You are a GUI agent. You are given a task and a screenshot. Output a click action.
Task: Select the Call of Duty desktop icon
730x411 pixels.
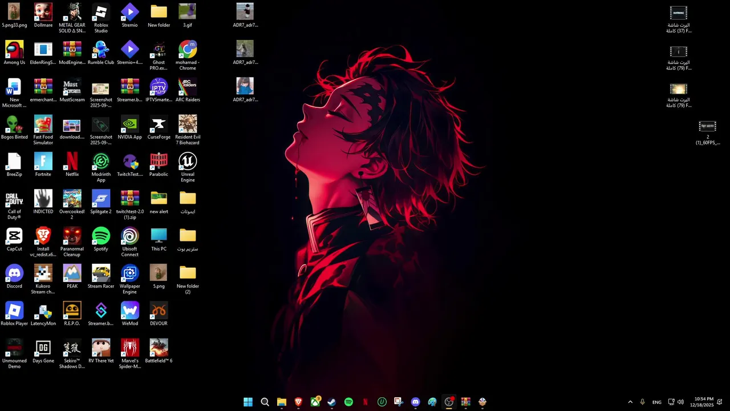click(x=14, y=204)
